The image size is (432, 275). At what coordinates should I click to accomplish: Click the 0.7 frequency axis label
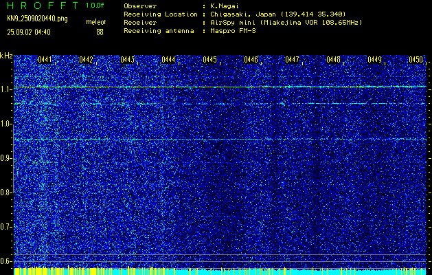pyautogui.click(x=5, y=227)
